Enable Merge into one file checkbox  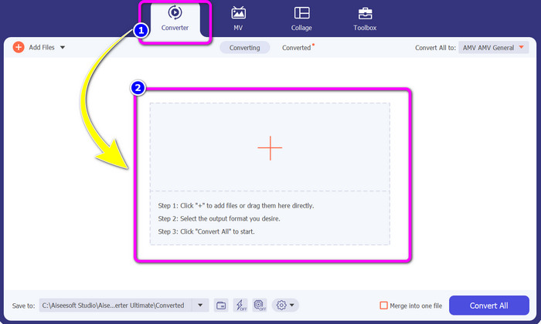384,305
